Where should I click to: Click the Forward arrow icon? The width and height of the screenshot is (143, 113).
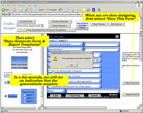pyautogui.click(x=14, y=10)
